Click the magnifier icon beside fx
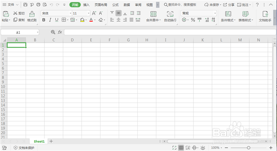This screenshot has width=277, height=151. tap(53, 32)
